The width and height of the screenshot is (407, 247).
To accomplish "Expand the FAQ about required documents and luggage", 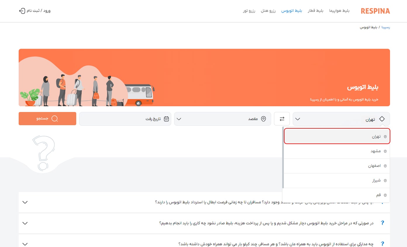I will pyautogui.click(x=25, y=244).
